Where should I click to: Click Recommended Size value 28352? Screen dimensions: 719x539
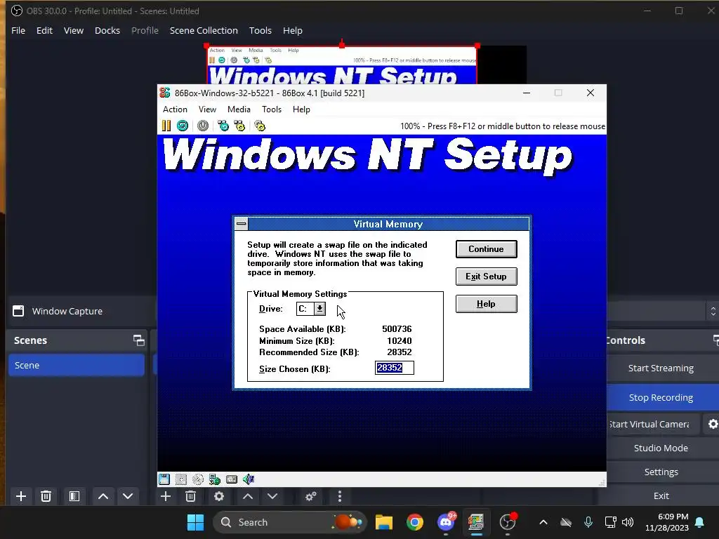(x=399, y=352)
